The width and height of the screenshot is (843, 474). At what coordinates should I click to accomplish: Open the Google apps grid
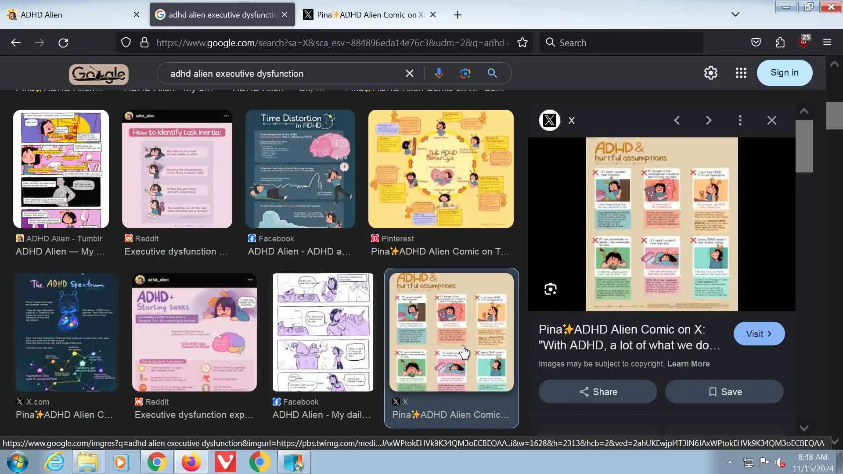click(x=741, y=73)
